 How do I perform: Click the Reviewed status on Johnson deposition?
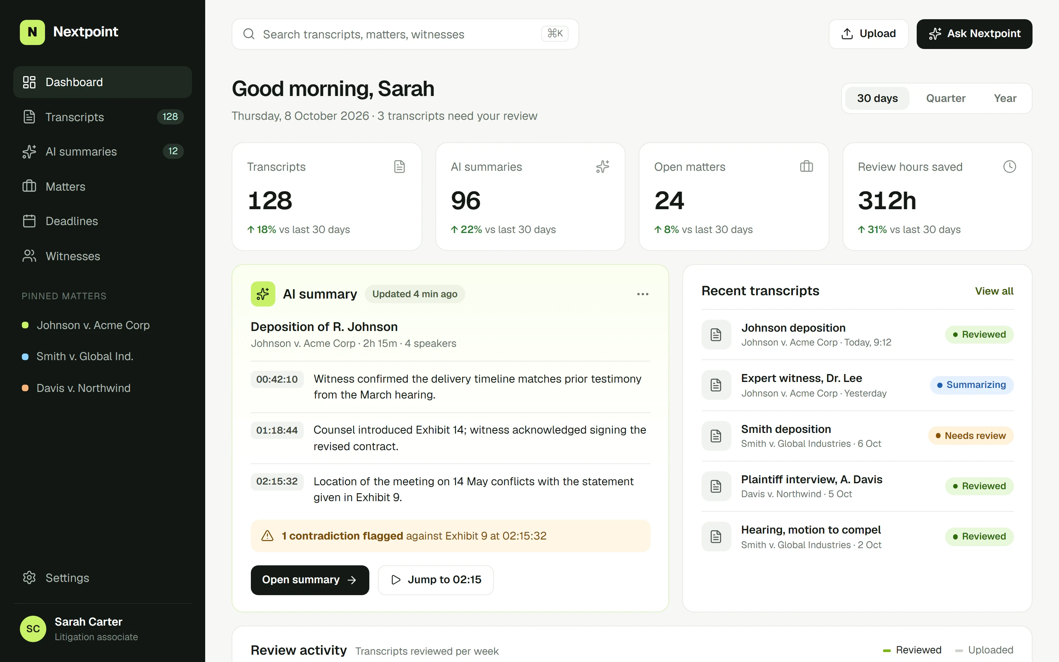(979, 335)
